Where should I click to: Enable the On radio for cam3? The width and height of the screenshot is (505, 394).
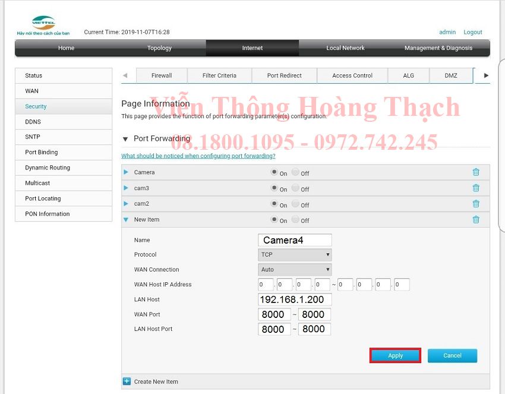(x=275, y=188)
